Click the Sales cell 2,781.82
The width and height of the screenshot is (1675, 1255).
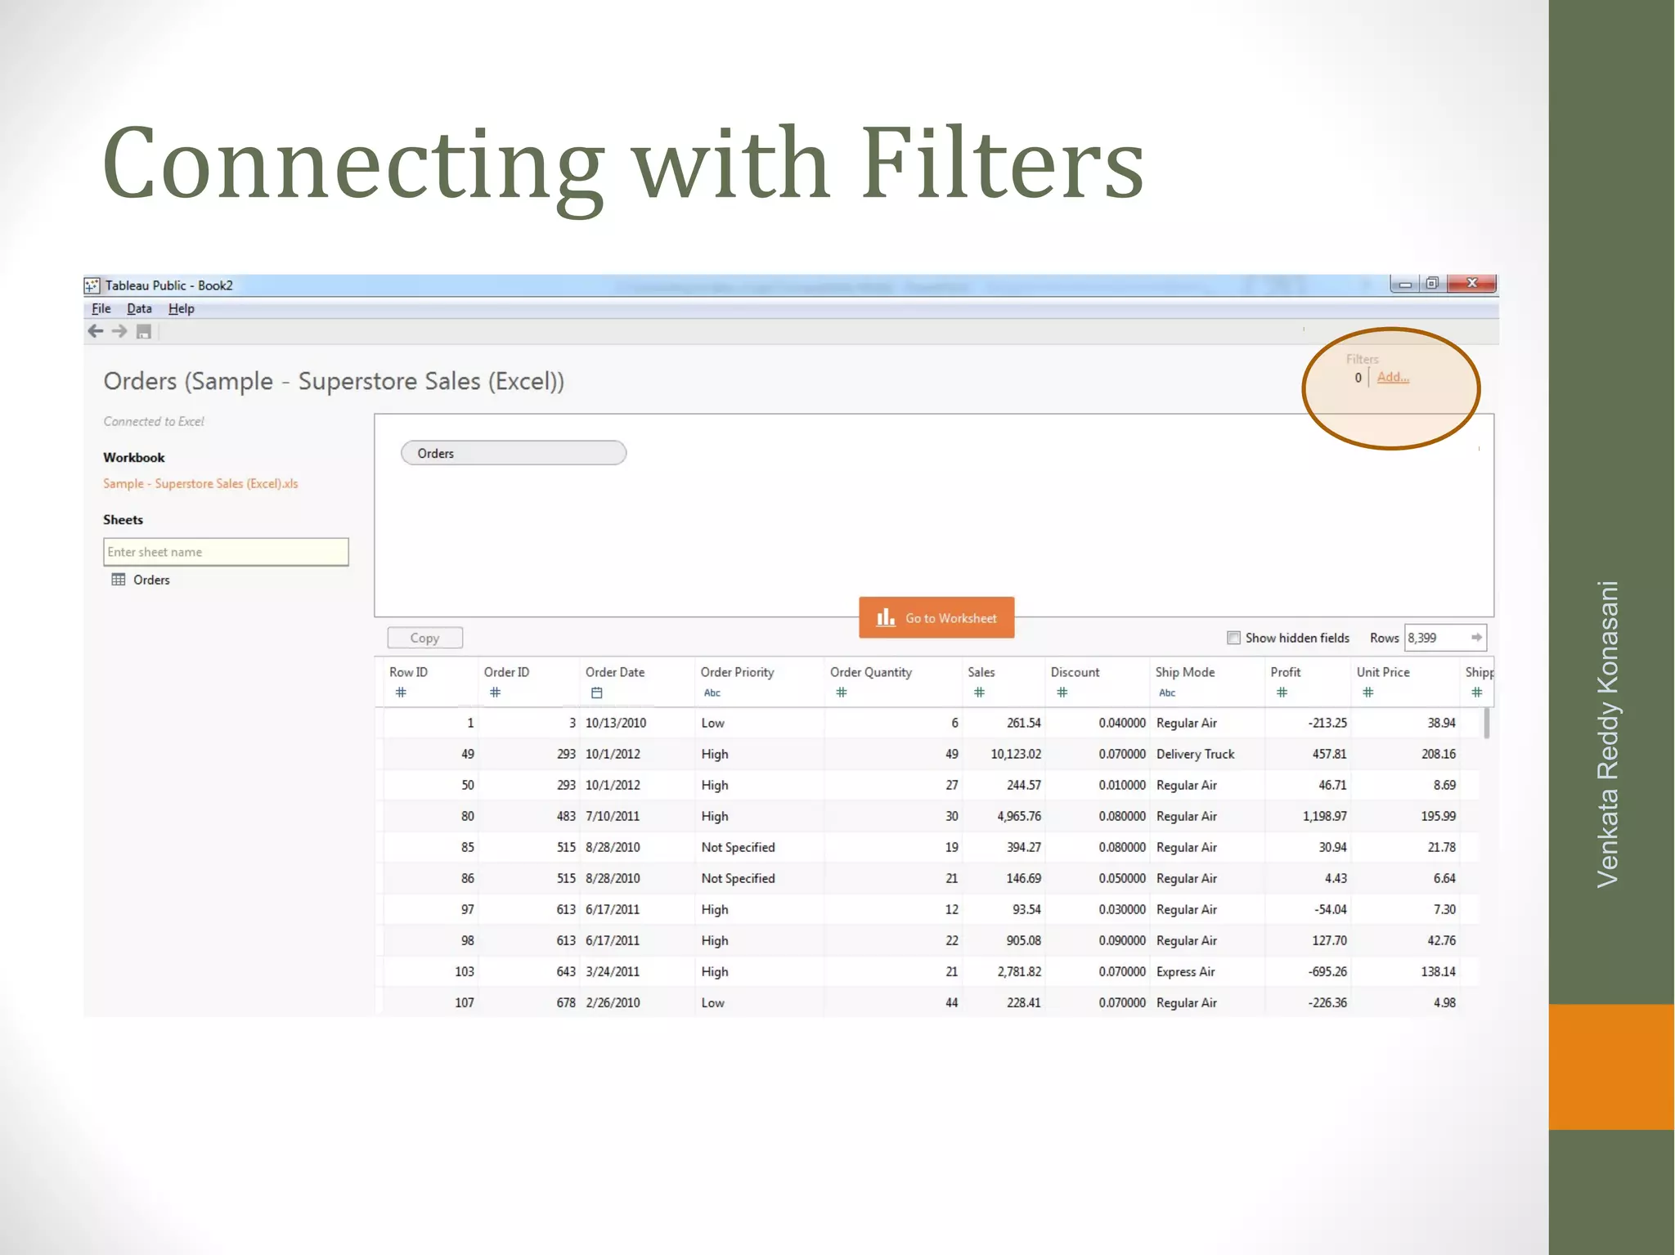1019,971
